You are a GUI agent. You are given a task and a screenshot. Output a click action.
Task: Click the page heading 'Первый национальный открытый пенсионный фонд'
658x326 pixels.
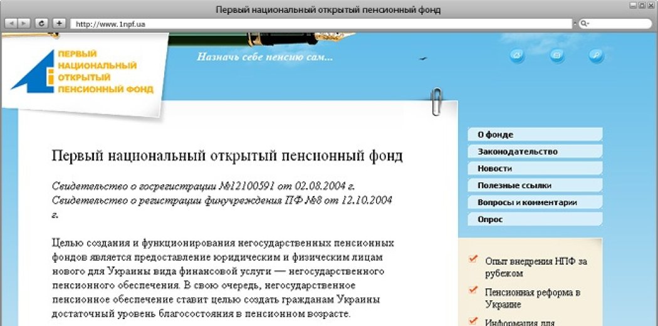click(x=227, y=155)
